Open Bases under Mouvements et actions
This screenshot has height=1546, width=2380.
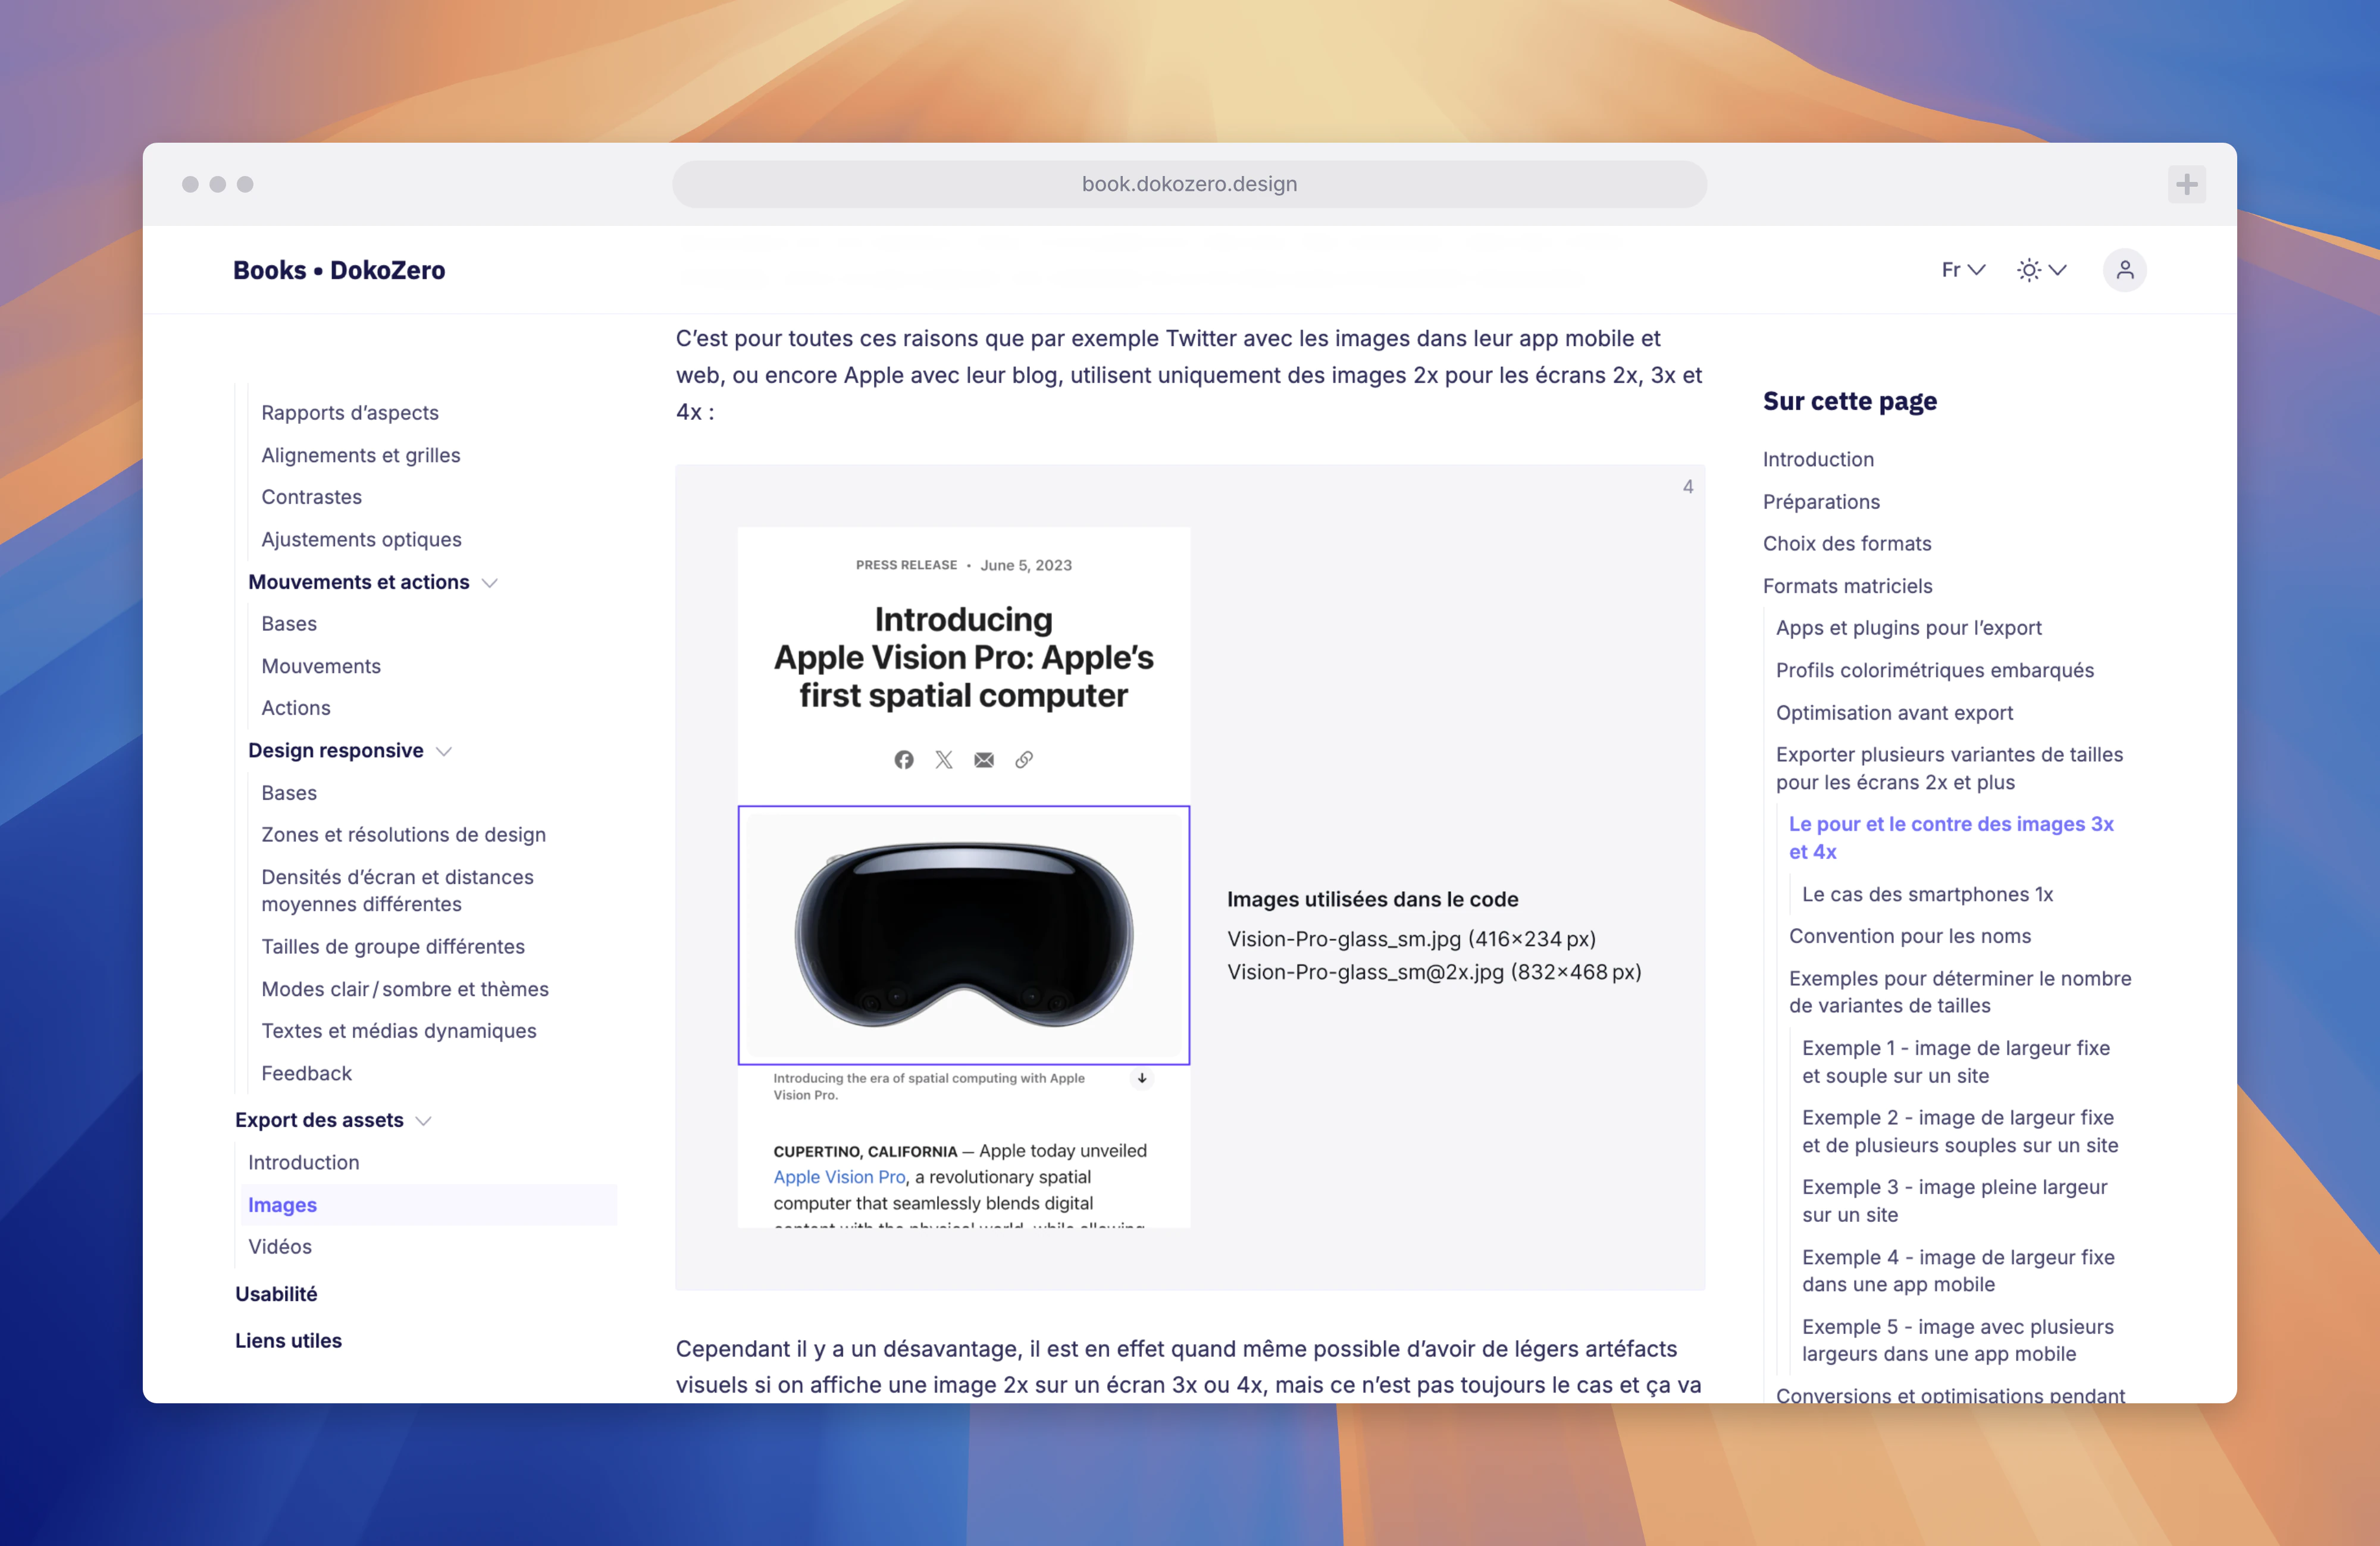(289, 624)
